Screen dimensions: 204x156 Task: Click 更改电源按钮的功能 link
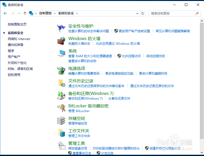tap(119, 74)
